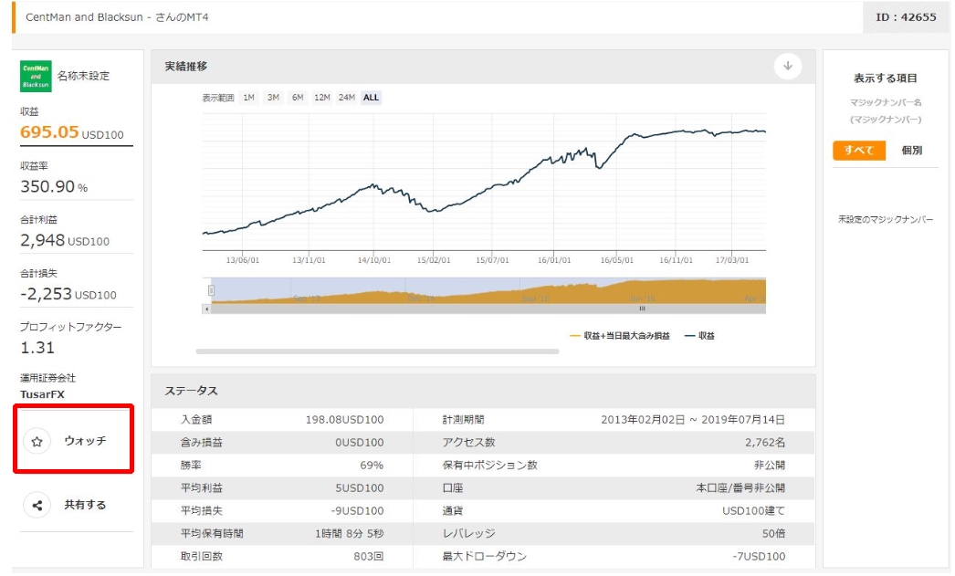Click the 実績推移 panel title
This screenshot has height=576, width=955.
(185, 67)
